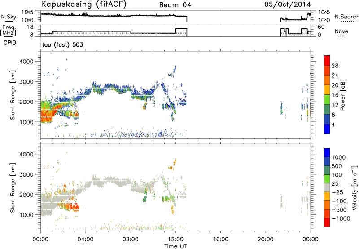359x249 pixels.
Task: Click the date "05/Oct/2014"
Action: click(x=287, y=4)
